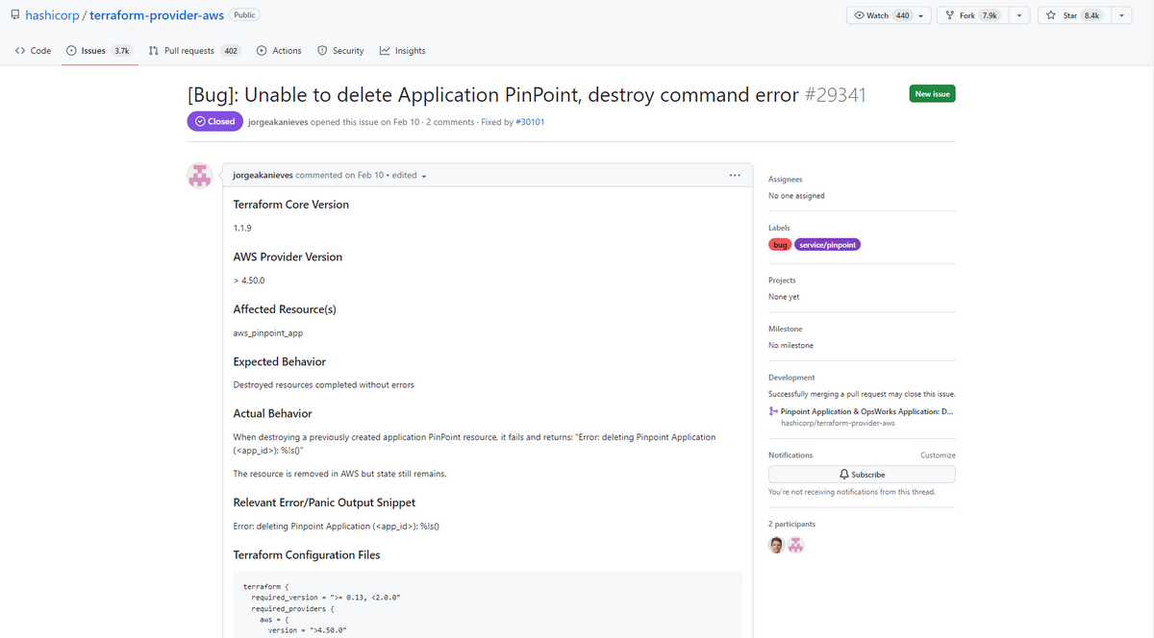Click the bug label
Viewport: 1154px width, 638px height.
click(x=780, y=245)
